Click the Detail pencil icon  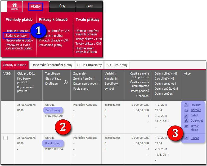click(x=186, y=115)
